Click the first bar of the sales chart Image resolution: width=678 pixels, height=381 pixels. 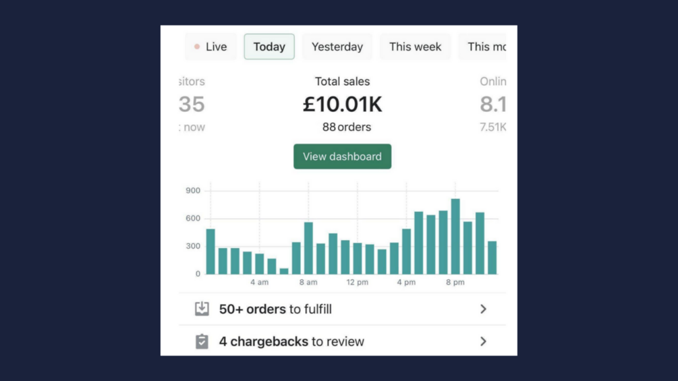click(x=210, y=252)
